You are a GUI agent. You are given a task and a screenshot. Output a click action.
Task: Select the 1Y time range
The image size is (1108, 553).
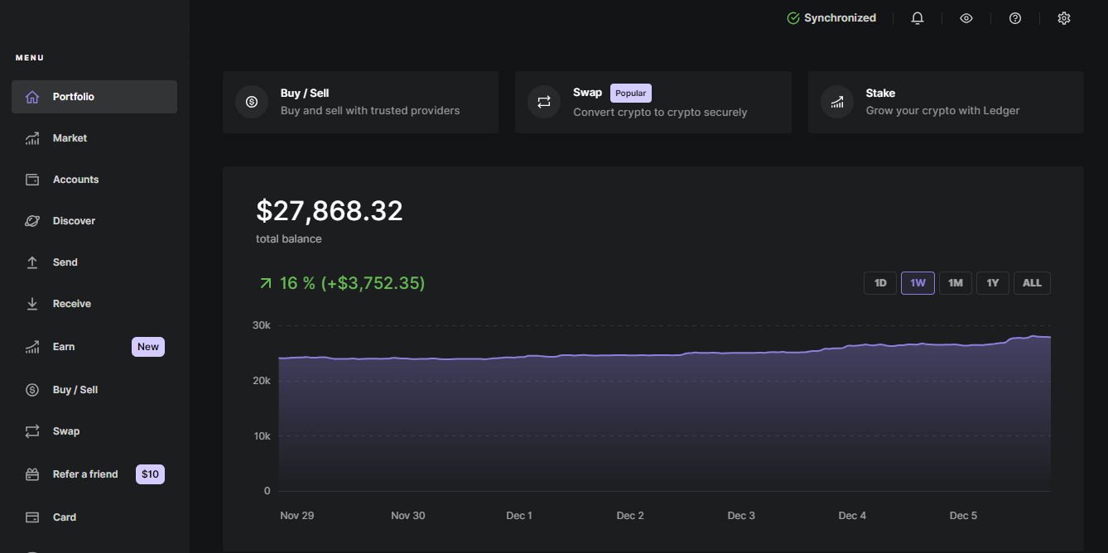tap(992, 283)
